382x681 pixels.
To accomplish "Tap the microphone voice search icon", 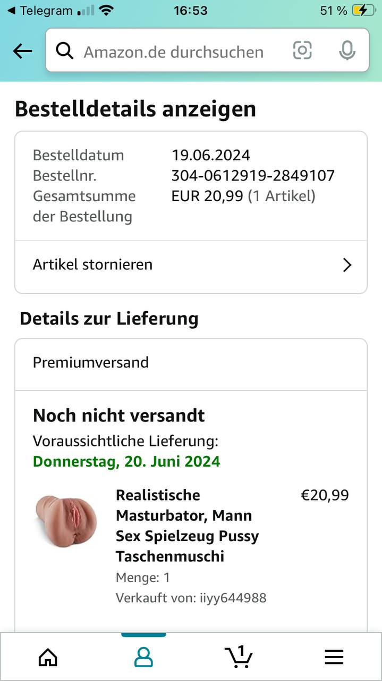I will 347,51.
